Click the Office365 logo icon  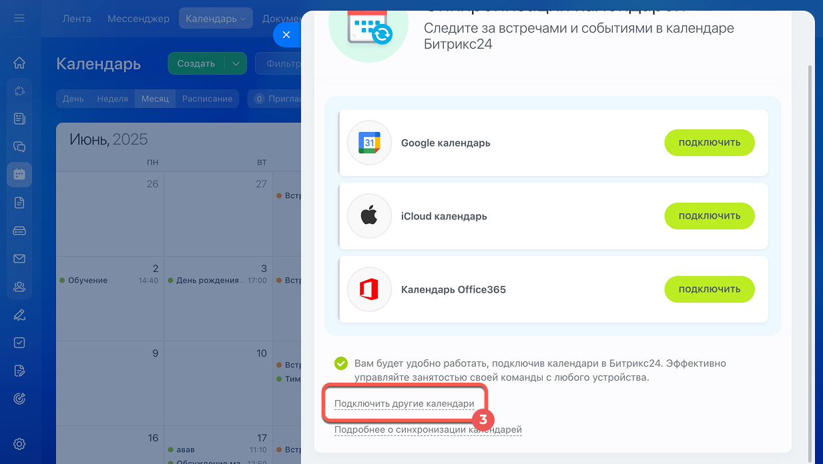(369, 289)
